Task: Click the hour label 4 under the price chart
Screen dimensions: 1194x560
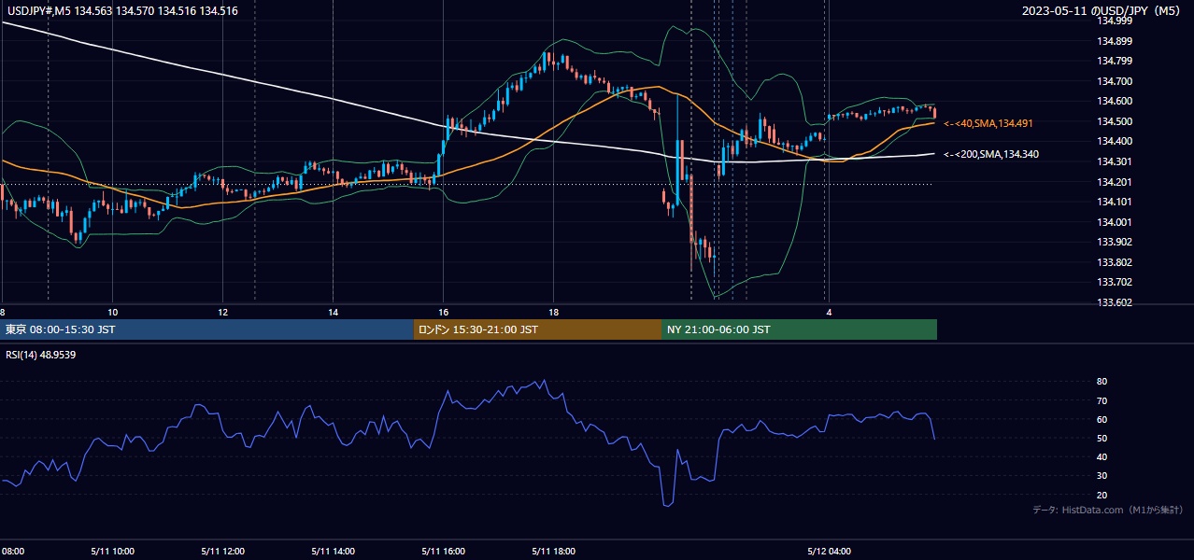Action: (x=828, y=312)
